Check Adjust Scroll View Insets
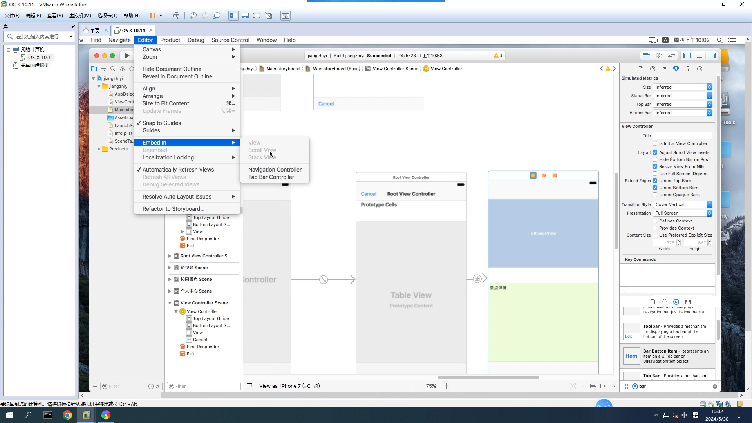The height and width of the screenshot is (423, 752). (x=655, y=152)
